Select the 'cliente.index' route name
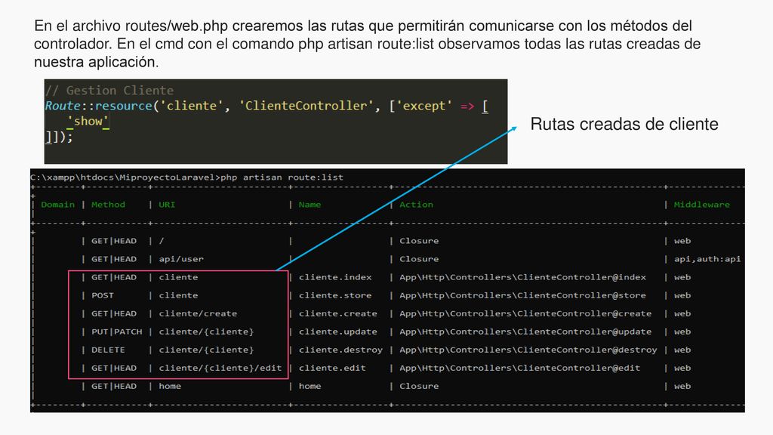 click(x=335, y=277)
